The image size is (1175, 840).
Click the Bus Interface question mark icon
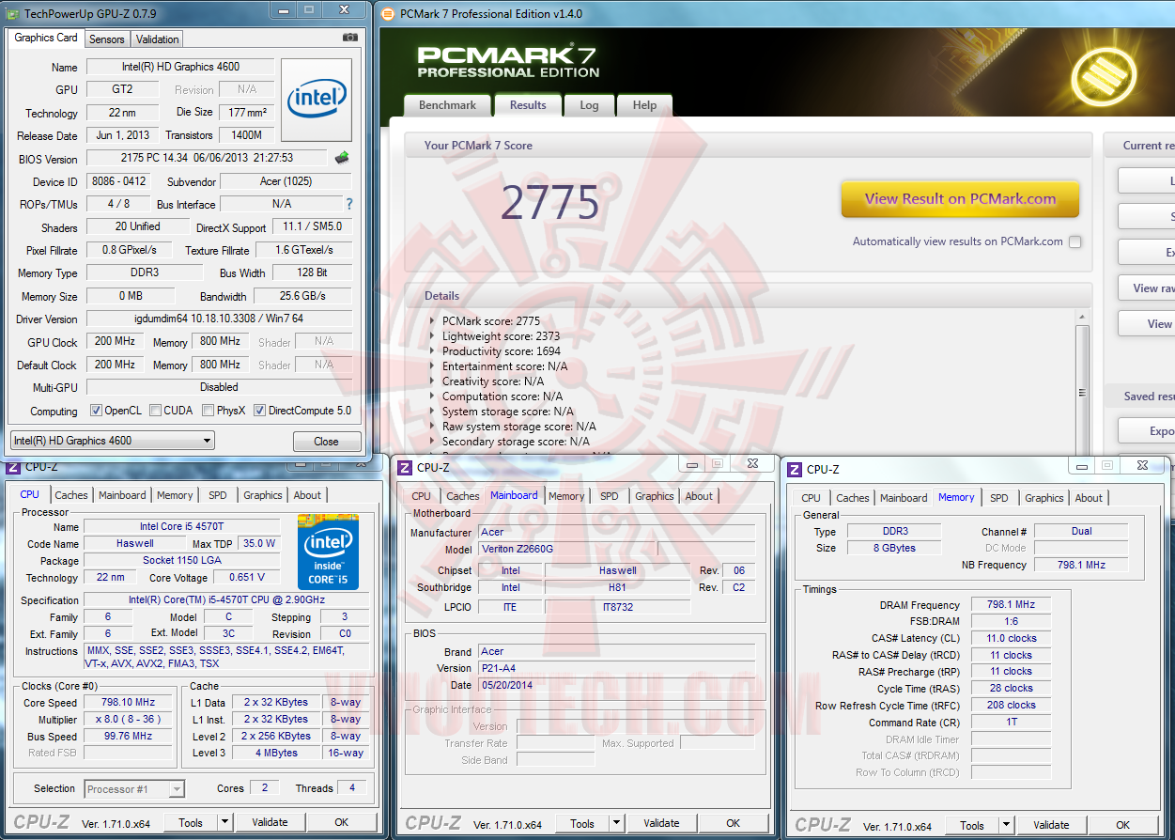click(349, 204)
